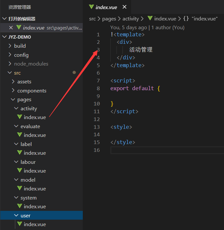Image resolution: width=224 pixels, height=230 pixels.
Task: Collapse the src folder
Action: (x=10, y=73)
